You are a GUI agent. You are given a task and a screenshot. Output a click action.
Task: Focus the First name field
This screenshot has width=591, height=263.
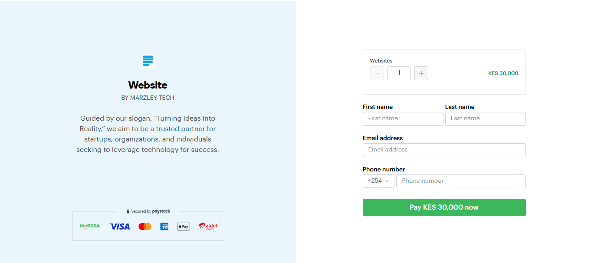(x=403, y=118)
